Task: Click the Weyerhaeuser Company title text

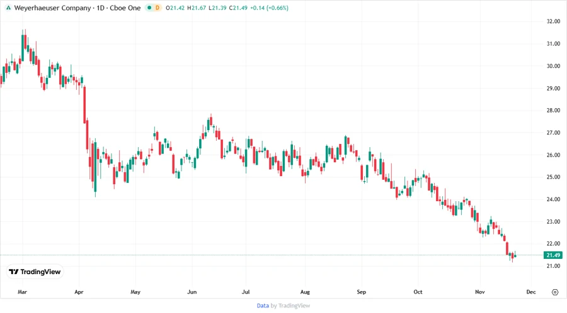Action: 52,8
